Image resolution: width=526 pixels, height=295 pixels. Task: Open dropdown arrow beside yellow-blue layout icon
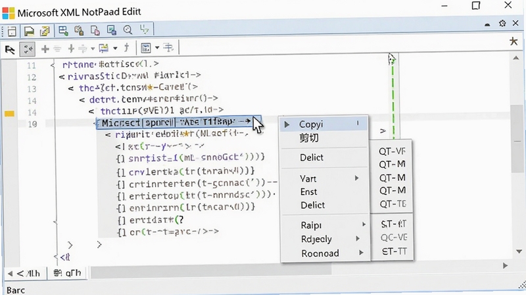tap(115, 49)
